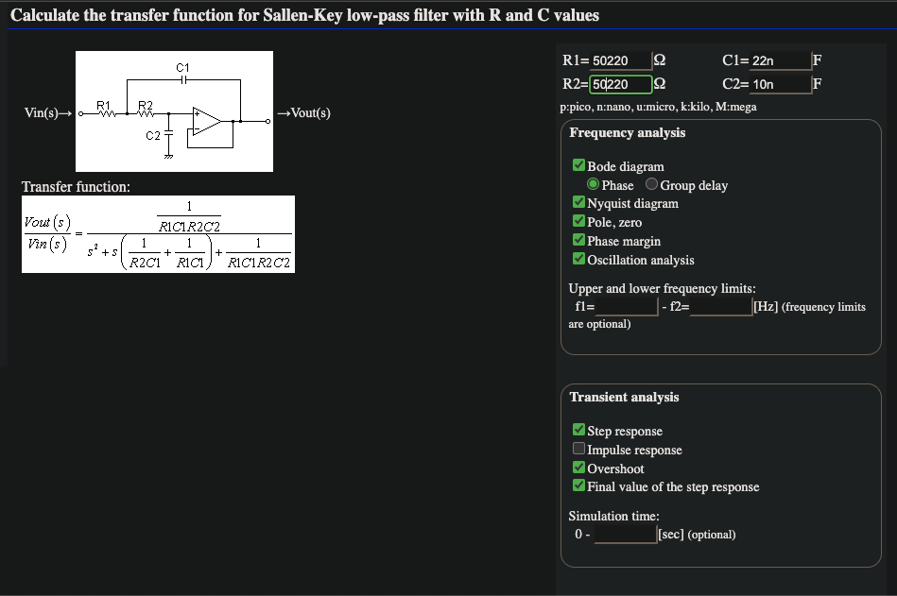Image resolution: width=897 pixels, height=596 pixels.
Task: Click the f1 lower frequency limit field
Action: tap(626, 307)
